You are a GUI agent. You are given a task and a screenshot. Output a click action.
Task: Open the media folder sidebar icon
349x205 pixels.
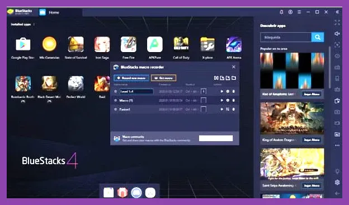coord(337,134)
